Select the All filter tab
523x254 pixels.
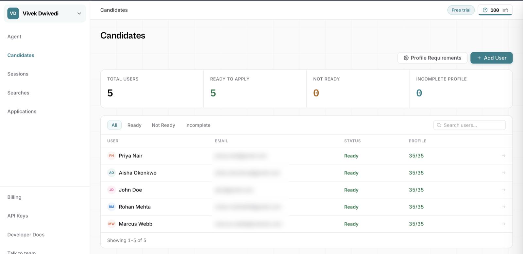pyautogui.click(x=114, y=125)
